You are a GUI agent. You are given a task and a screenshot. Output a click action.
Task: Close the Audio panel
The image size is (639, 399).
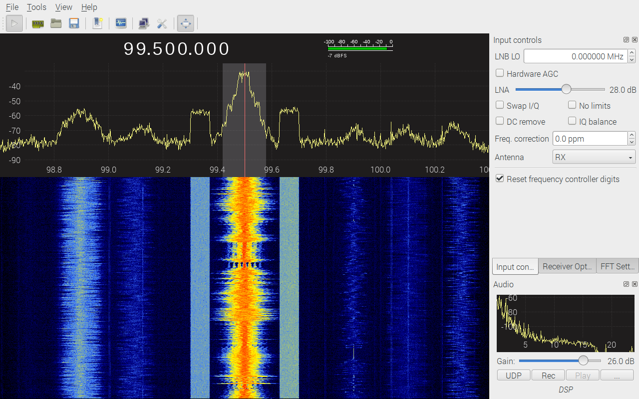coord(635,284)
